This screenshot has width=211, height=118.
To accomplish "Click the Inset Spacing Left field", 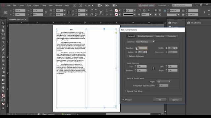I will pos(173,66).
